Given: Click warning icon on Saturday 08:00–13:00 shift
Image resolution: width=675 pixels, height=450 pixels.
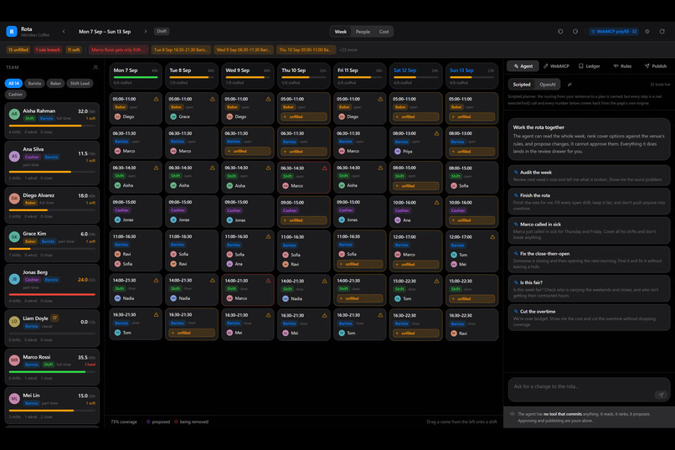Looking at the screenshot, I should [436, 133].
